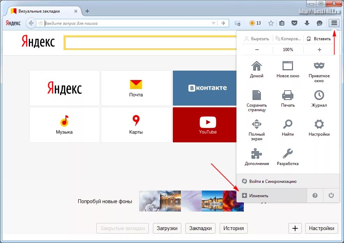
Task: Switch to the Визуальные закладки tab
Action: (x=44, y=11)
